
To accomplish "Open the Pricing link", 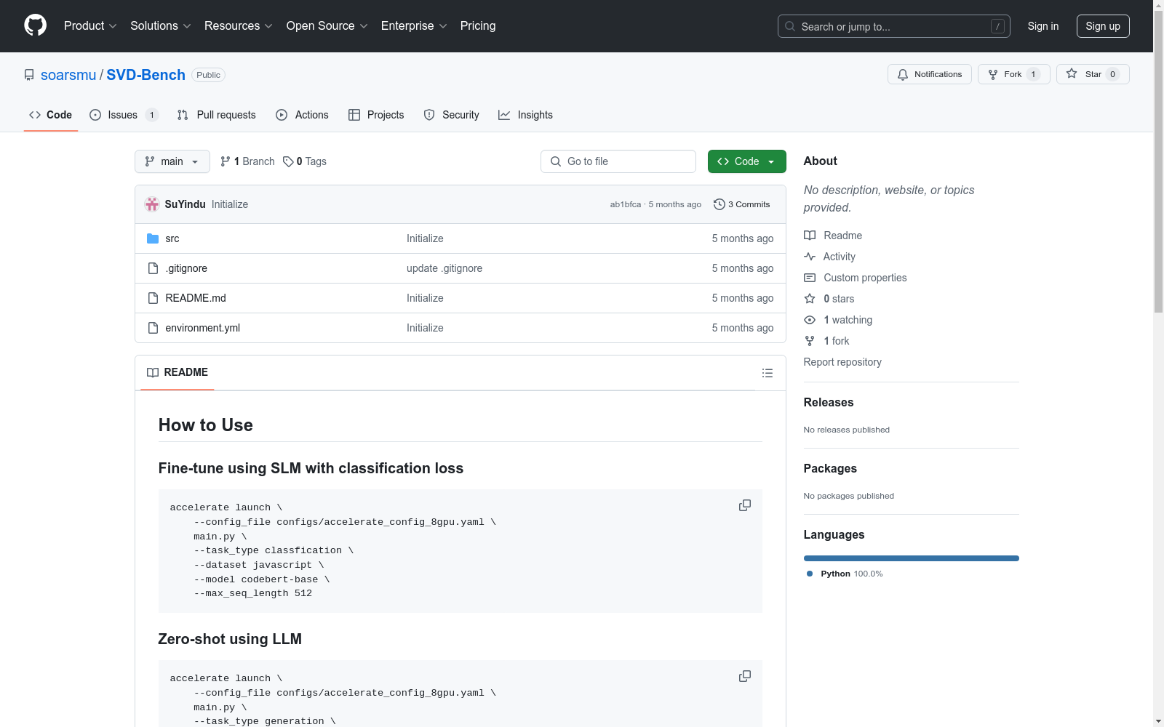I will tap(478, 25).
